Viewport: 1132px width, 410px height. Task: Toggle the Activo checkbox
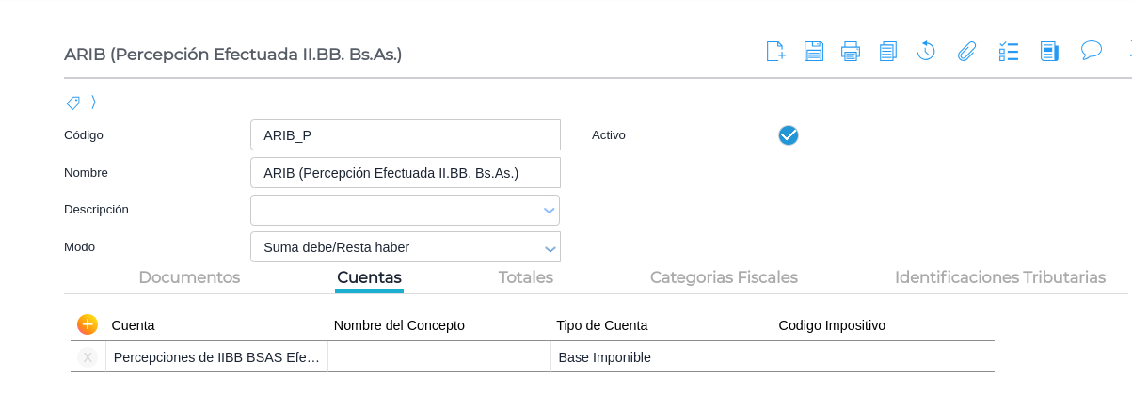click(789, 135)
